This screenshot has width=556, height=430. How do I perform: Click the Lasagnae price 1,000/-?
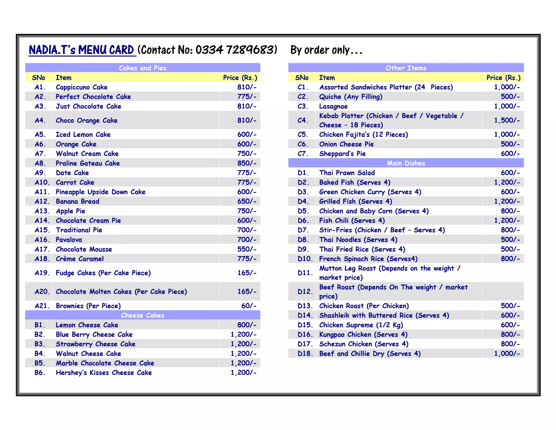click(x=507, y=106)
